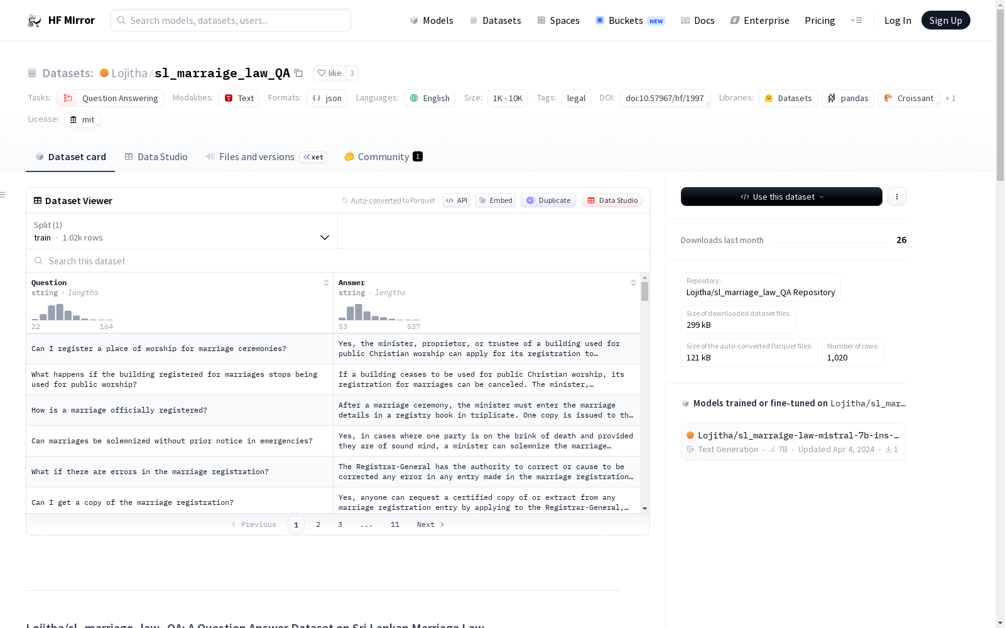The width and height of the screenshot is (1005, 628).
Task: Expand the Use this dataset dropdown
Action: 781,197
